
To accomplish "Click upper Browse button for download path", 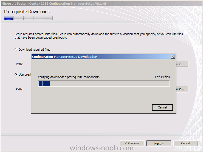I will (182, 64).
